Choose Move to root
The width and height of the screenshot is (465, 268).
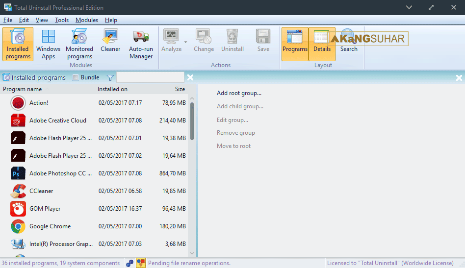(x=233, y=146)
